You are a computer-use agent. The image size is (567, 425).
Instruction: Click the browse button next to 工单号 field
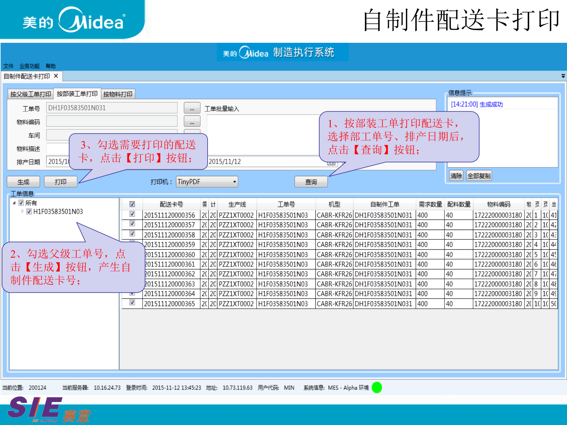click(192, 108)
